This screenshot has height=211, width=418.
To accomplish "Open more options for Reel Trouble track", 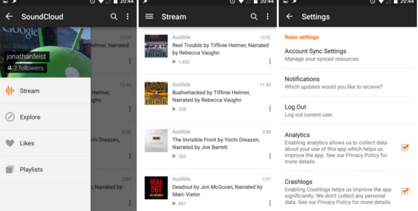I will pyautogui.click(x=270, y=62).
